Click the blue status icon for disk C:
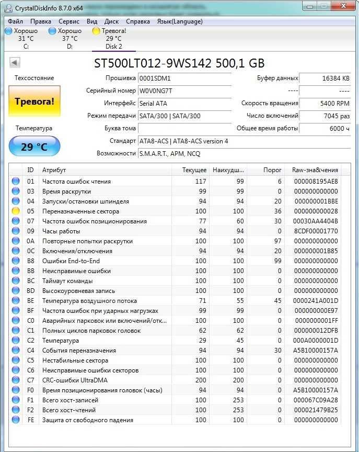 [9, 31]
